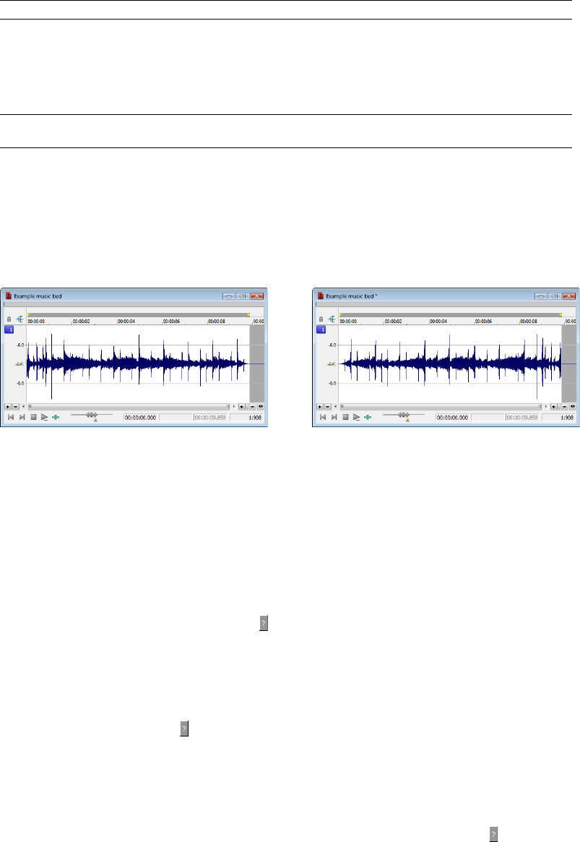This screenshot has width=580, height=842.
Task: Click the magnify eye icon in right window
Action: pyautogui.click(x=573, y=407)
